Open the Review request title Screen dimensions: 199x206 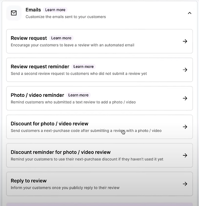[29, 38]
